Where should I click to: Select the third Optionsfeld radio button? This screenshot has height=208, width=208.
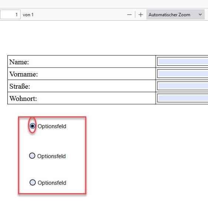point(33,183)
